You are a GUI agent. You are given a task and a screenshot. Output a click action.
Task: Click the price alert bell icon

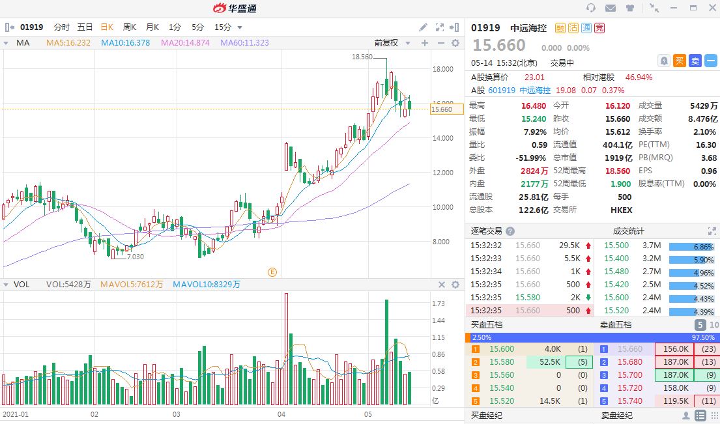pyautogui.click(x=664, y=61)
